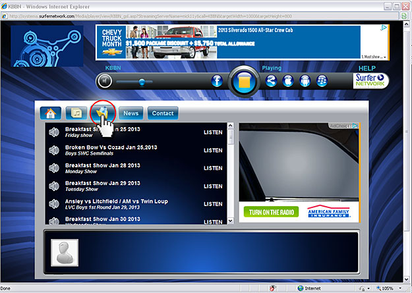Click the podcast list scrollbar thumb
Screen dimensions: 412x293
coord(231,136)
